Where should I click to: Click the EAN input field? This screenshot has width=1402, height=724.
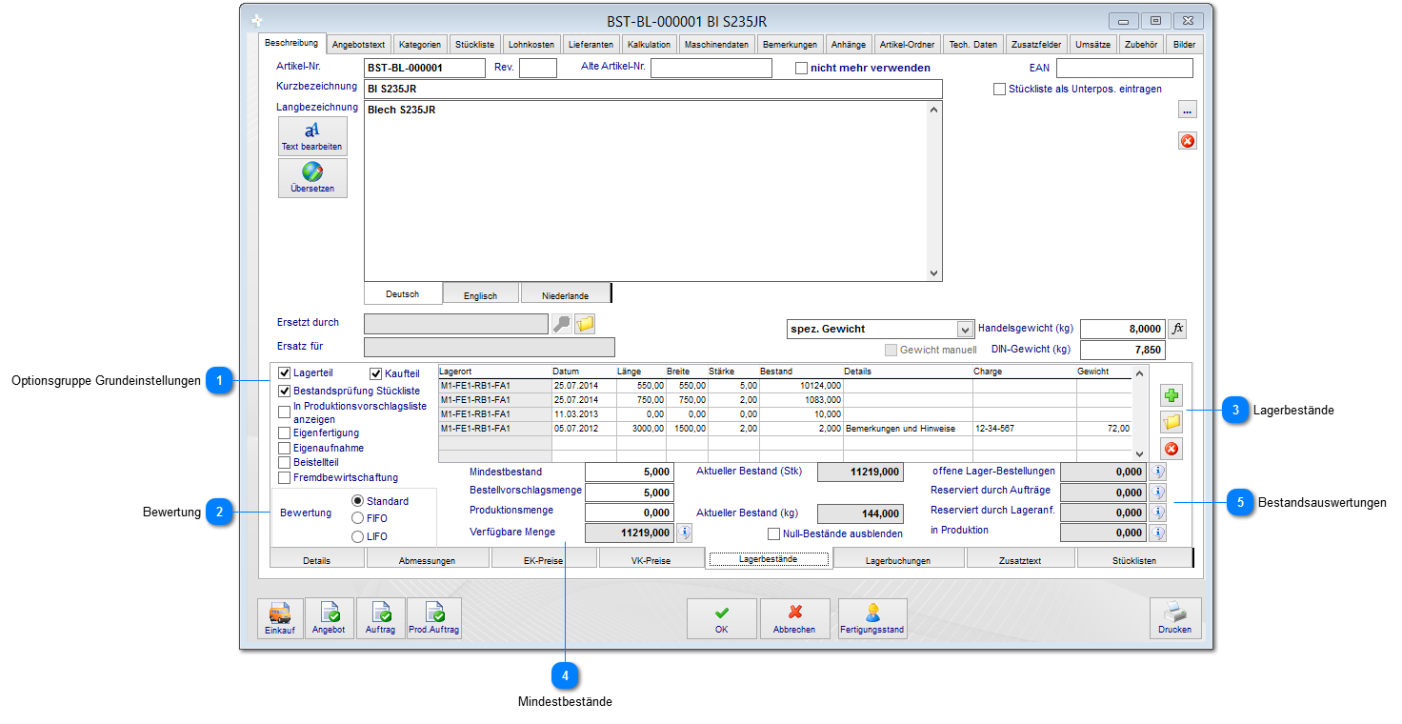click(x=1124, y=68)
